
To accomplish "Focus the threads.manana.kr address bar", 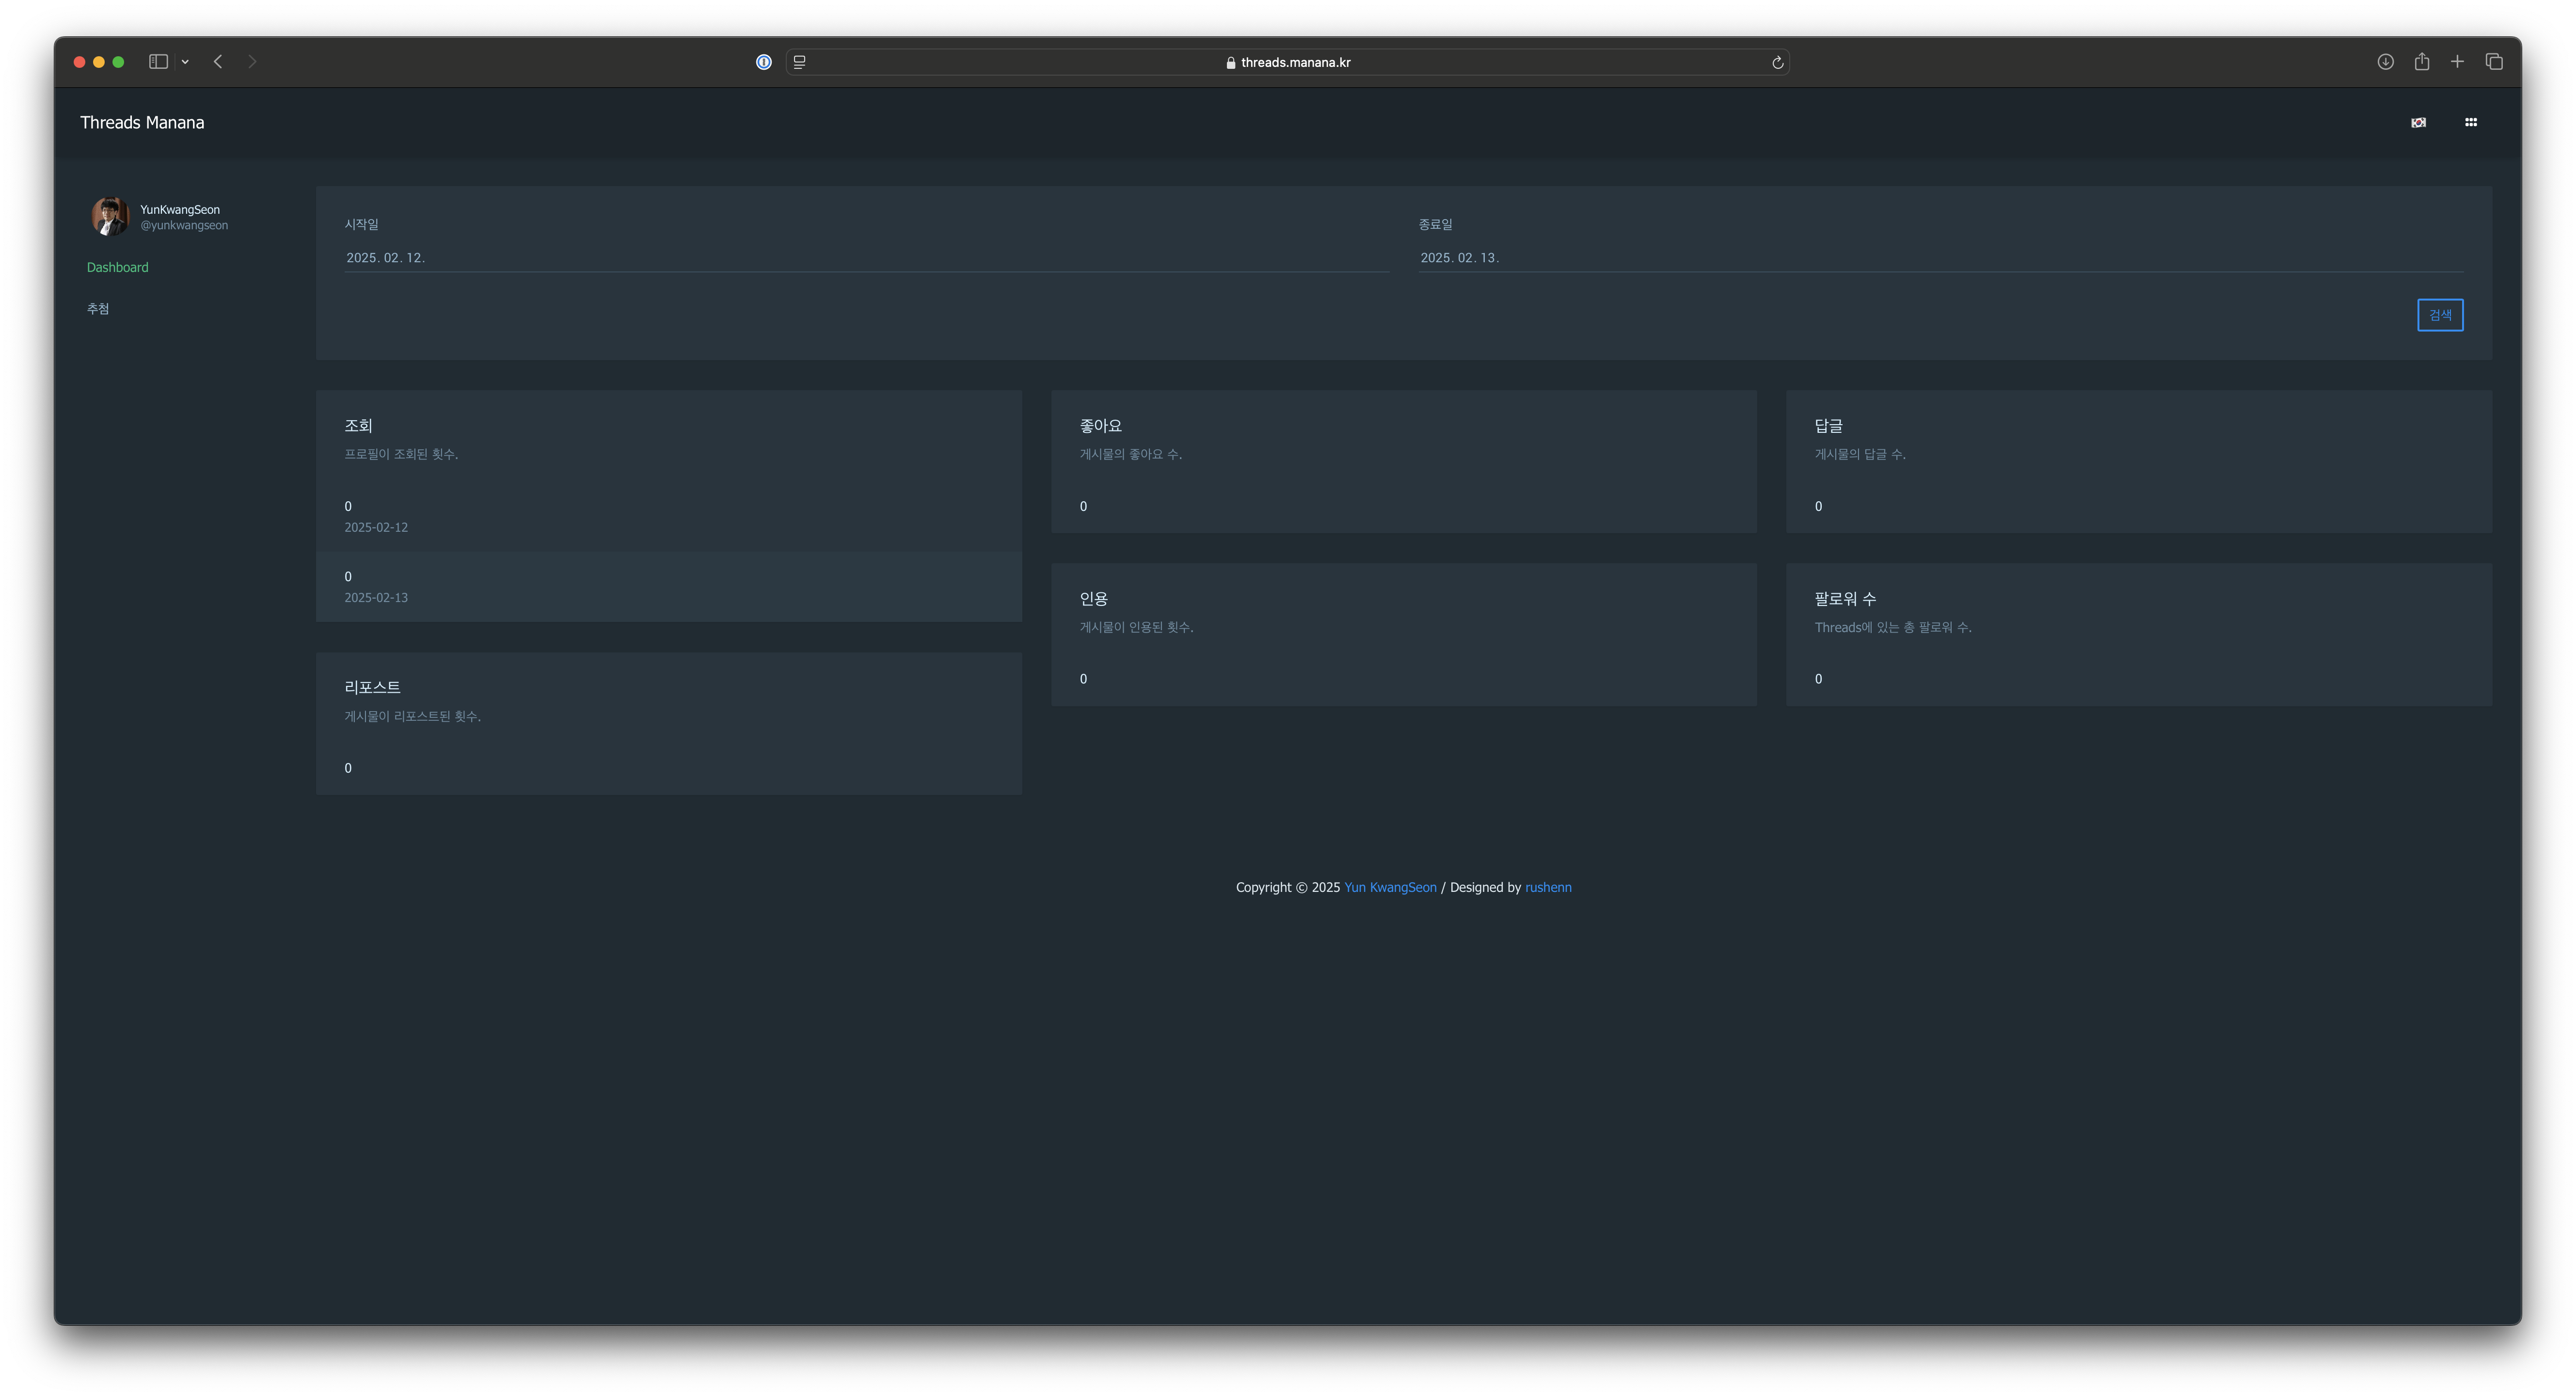I will click(1288, 62).
